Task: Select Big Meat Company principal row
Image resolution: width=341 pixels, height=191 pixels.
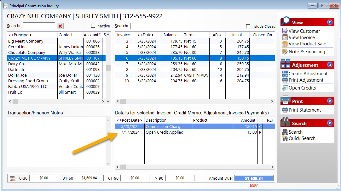Action: coord(56,41)
